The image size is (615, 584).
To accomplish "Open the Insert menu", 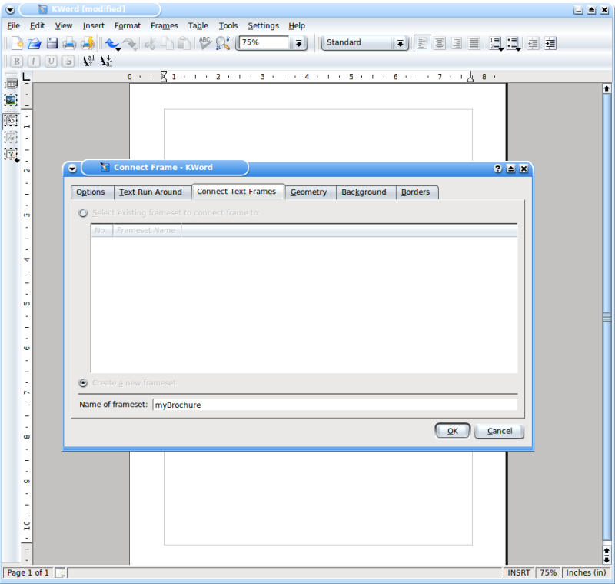I will click(x=94, y=25).
